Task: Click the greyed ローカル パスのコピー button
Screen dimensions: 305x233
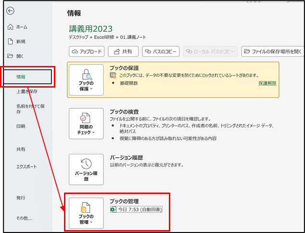Action: point(210,52)
